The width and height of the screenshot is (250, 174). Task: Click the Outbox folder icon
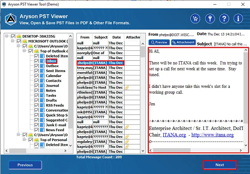pyautogui.click(x=42, y=66)
